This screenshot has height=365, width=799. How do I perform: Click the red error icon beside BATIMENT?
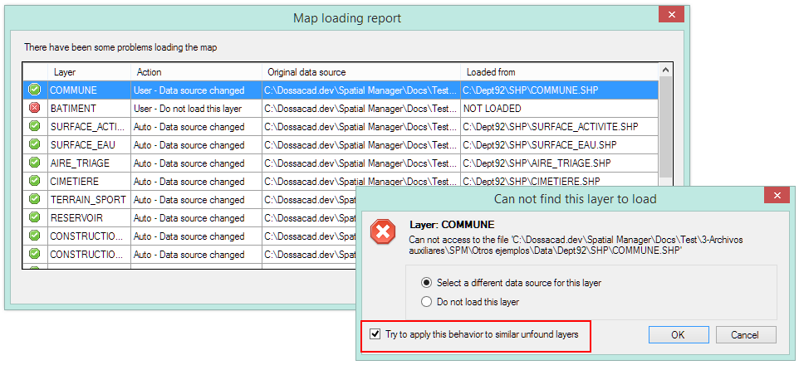(x=34, y=108)
